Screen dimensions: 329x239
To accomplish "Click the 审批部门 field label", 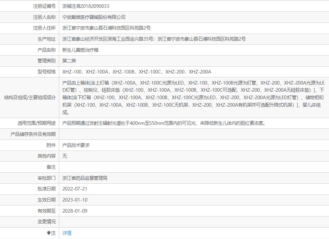I will click(x=47, y=178).
